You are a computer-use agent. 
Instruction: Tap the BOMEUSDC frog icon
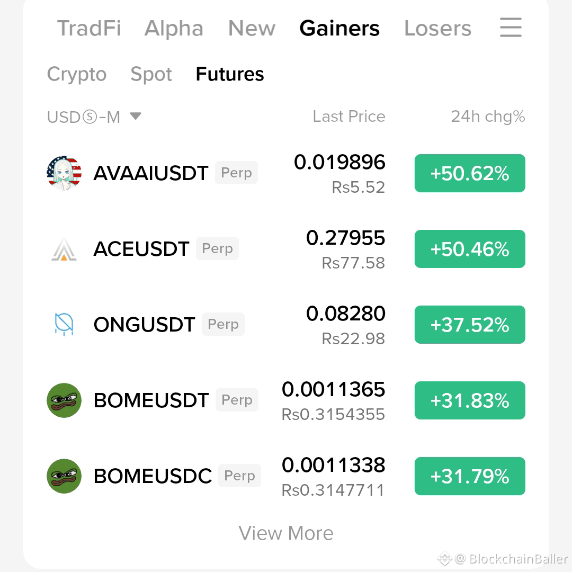point(64,476)
